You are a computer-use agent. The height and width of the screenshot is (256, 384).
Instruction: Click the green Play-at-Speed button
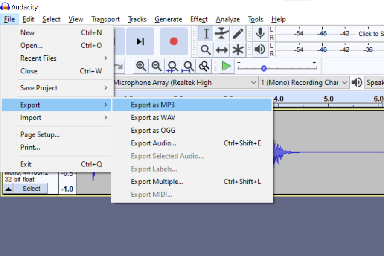tap(226, 66)
